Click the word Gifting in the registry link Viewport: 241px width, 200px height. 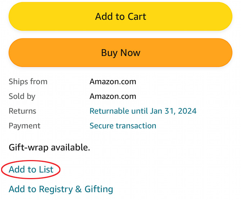[99, 189]
